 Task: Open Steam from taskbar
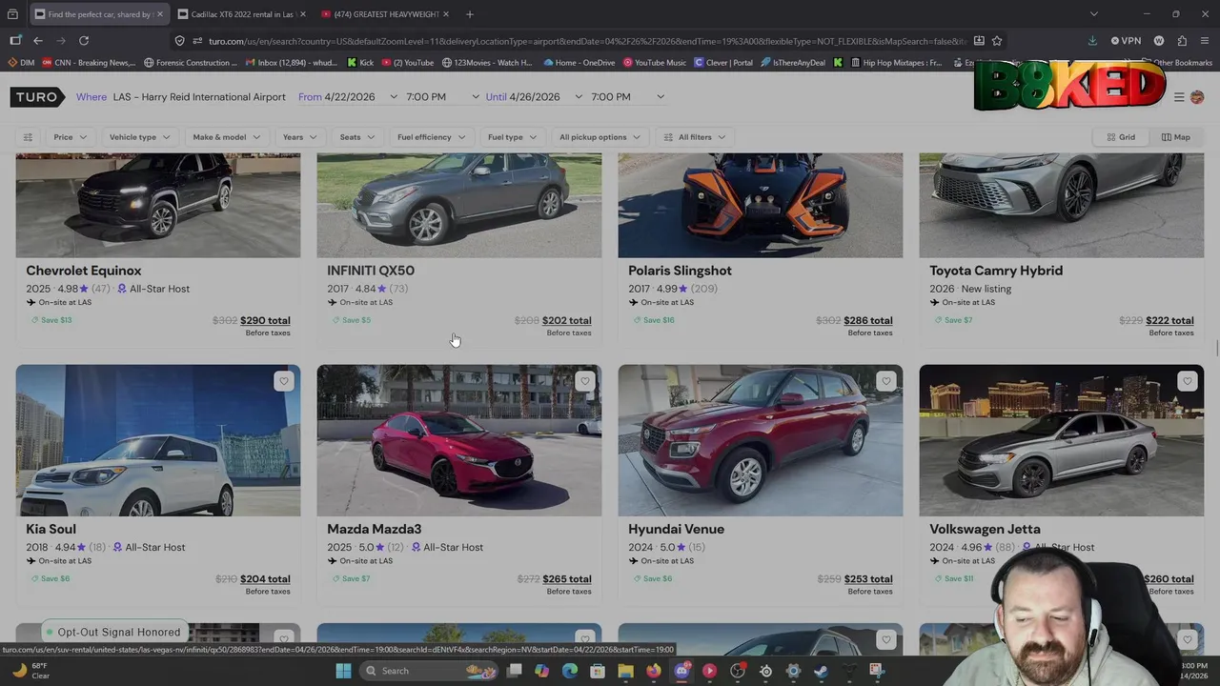(x=821, y=671)
